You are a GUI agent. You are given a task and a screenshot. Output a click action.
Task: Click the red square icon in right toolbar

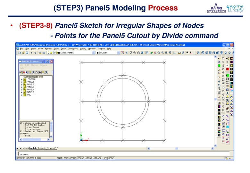(227, 69)
